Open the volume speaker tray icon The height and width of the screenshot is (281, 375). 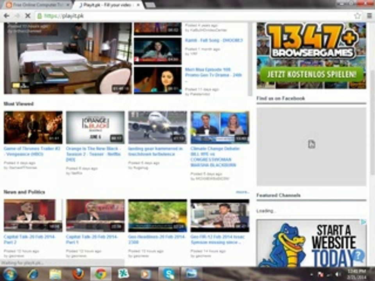point(337,274)
